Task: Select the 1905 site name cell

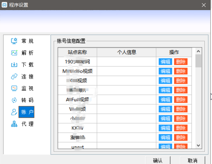Action: tap(77, 62)
